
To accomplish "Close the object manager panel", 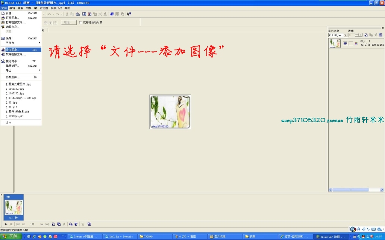I will tap(383, 28).
